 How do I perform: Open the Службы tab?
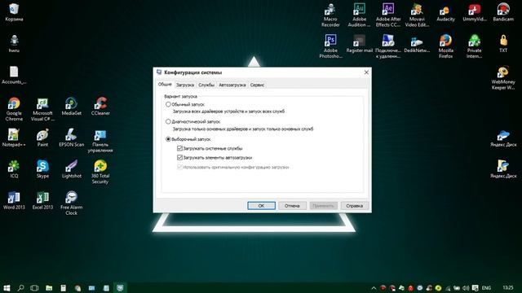click(206, 85)
